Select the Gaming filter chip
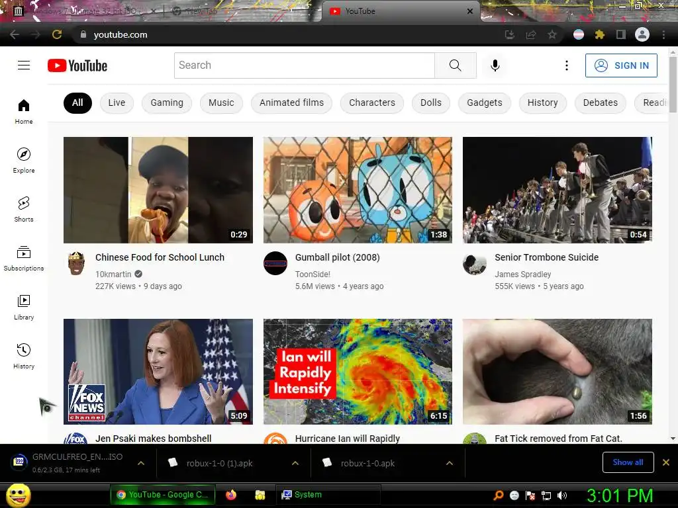Image resolution: width=678 pixels, height=508 pixels. 167,103
